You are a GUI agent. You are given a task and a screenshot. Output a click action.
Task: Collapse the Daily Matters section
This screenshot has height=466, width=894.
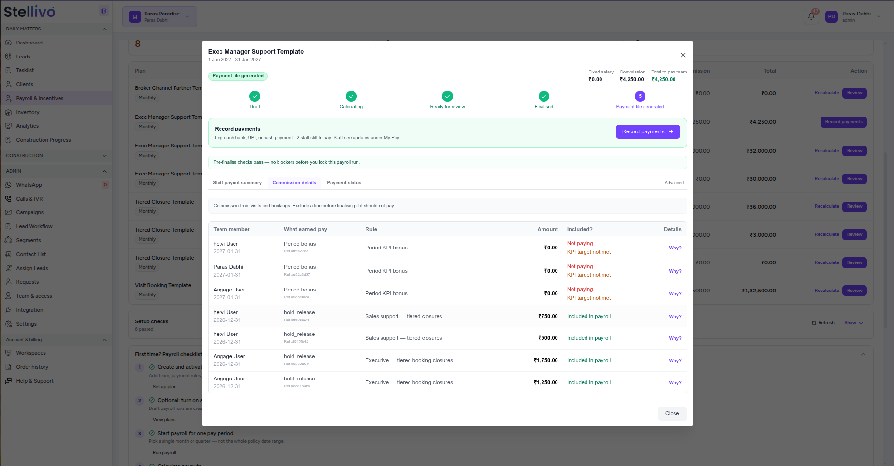click(104, 29)
